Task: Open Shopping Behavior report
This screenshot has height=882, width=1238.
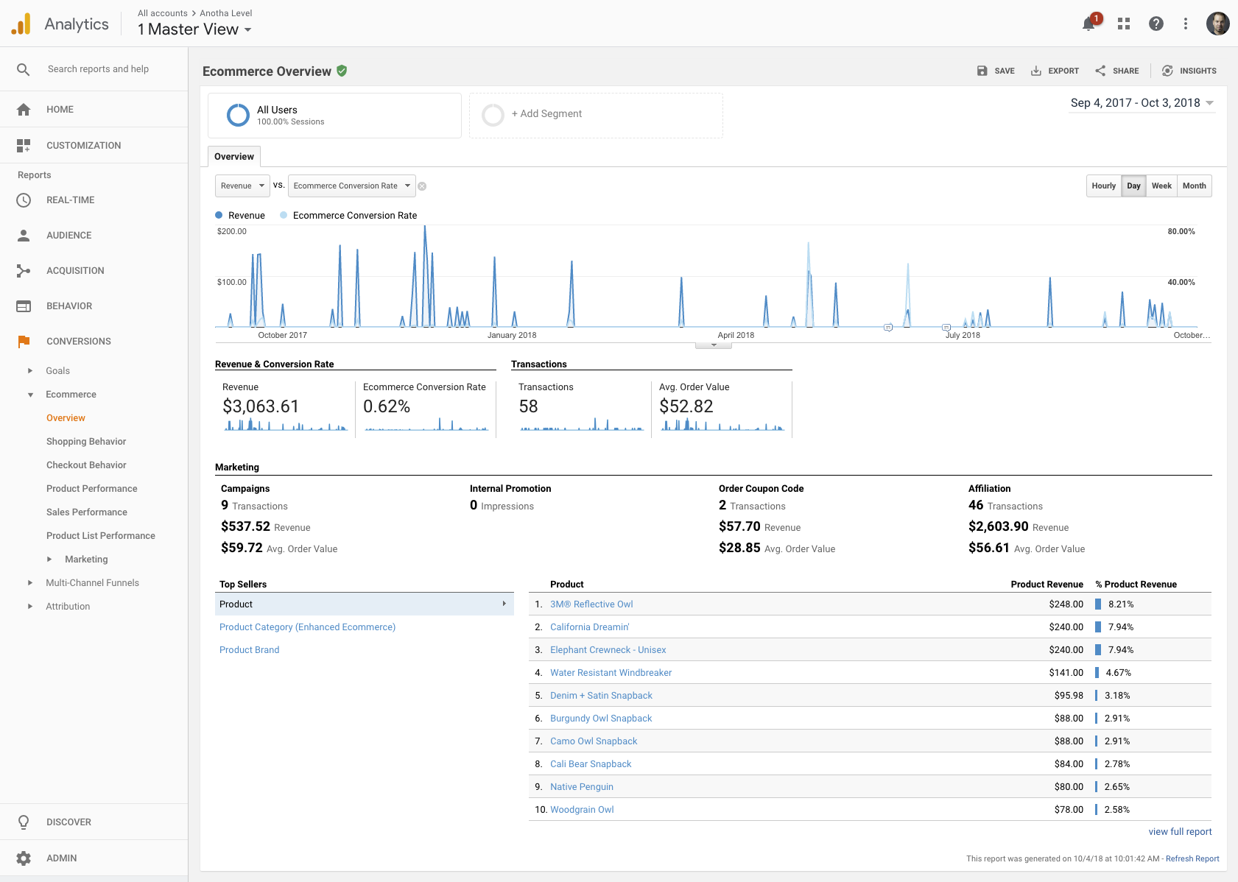Action: click(x=86, y=442)
